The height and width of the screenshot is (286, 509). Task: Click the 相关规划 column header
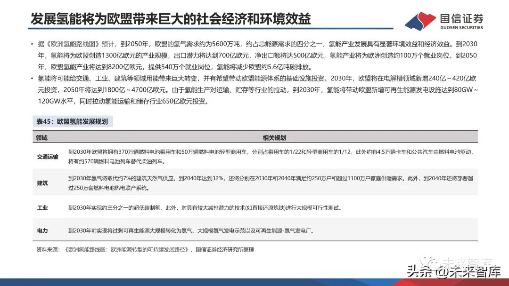274,138
